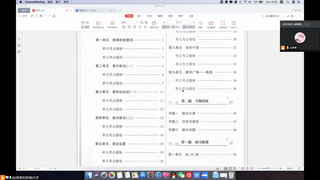Click the zoom in magnifier icon
The height and width of the screenshot is (180, 320).
146,22
